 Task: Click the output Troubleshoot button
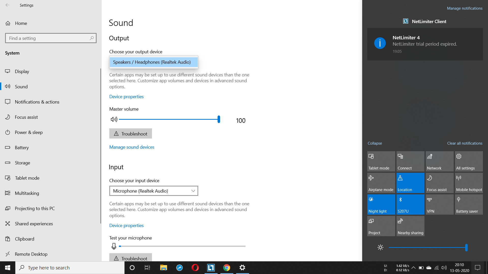tap(131, 133)
